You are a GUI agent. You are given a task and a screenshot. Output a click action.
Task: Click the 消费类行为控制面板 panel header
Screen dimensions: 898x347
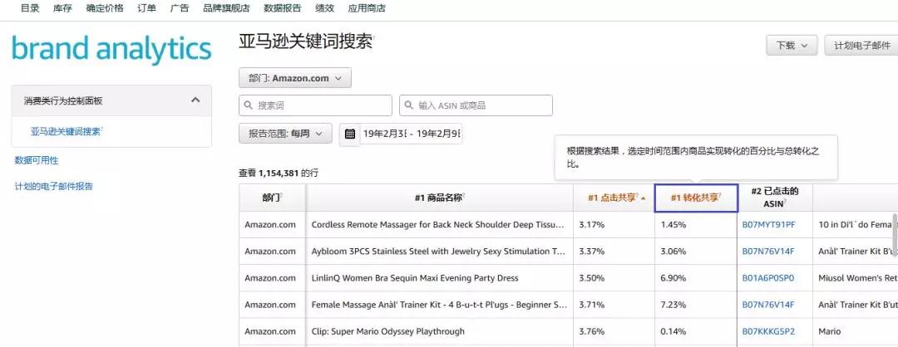click(111, 100)
